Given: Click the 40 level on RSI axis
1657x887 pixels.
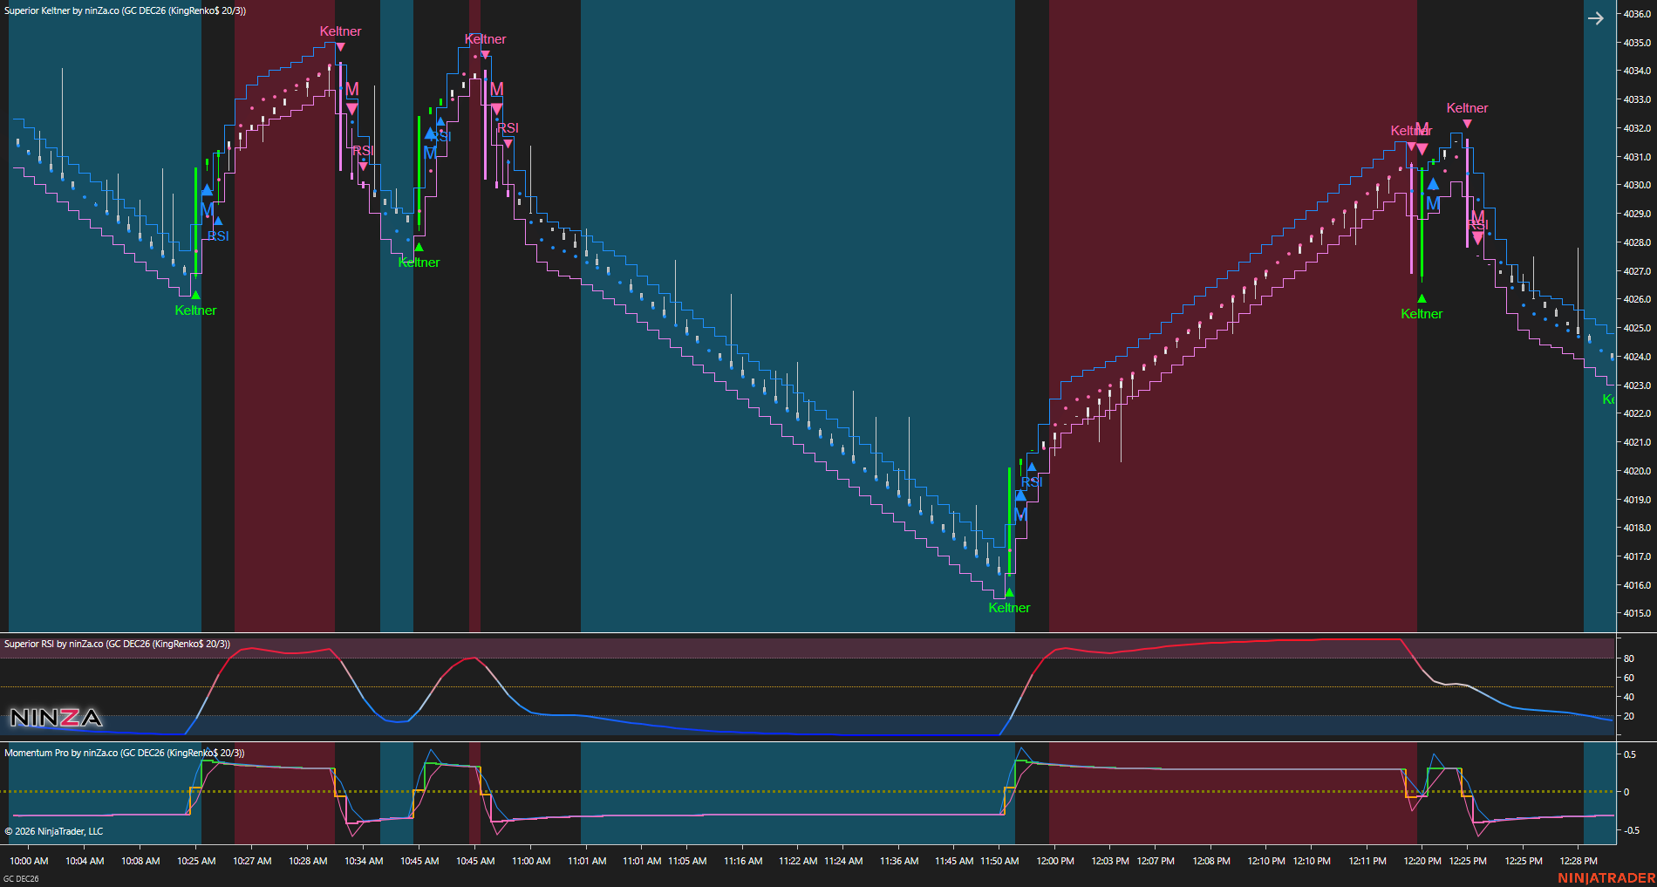Looking at the screenshot, I should [1629, 697].
